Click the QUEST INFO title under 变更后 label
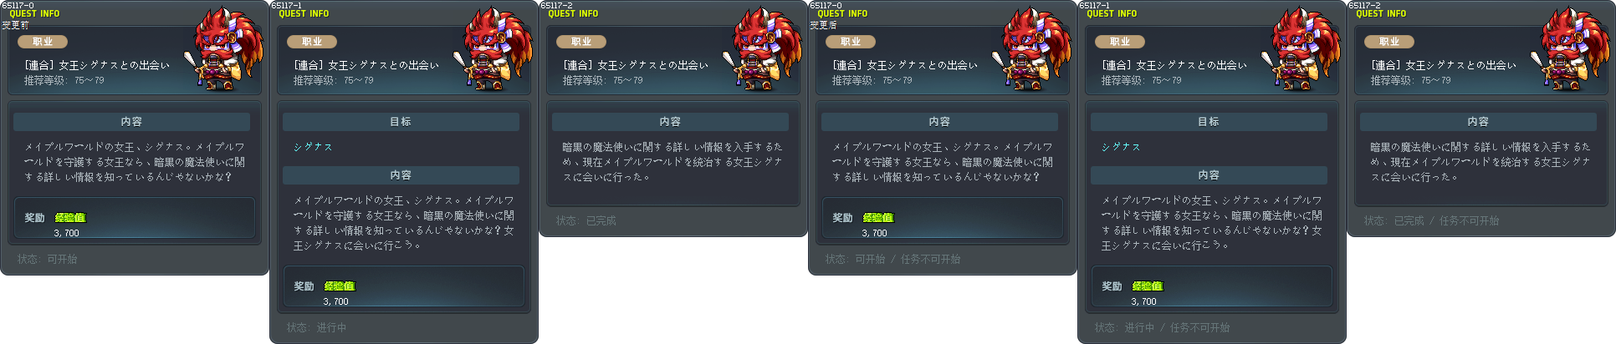The image size is (1616, 344). point(842,13)
